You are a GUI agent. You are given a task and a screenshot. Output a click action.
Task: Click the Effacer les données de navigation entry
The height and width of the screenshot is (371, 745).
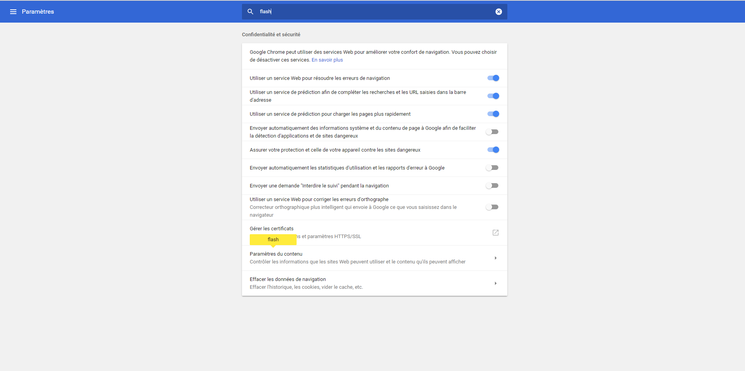coord(375,283)
